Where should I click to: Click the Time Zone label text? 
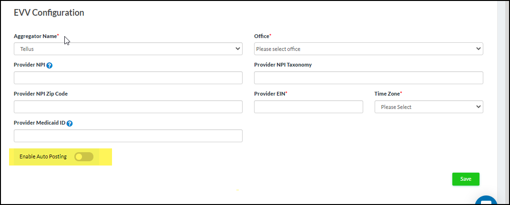[x=388, y=94]
